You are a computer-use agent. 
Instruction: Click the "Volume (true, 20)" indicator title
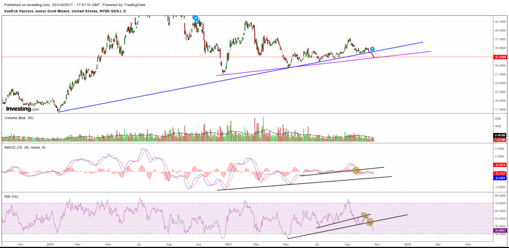(x=19, y=118)
